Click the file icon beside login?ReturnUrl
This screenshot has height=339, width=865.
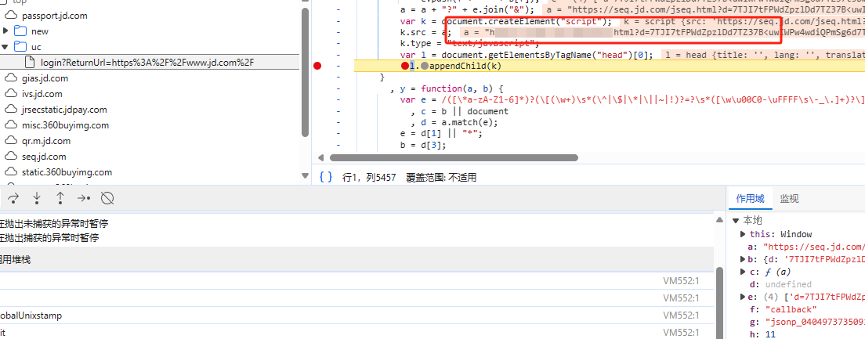31,63
